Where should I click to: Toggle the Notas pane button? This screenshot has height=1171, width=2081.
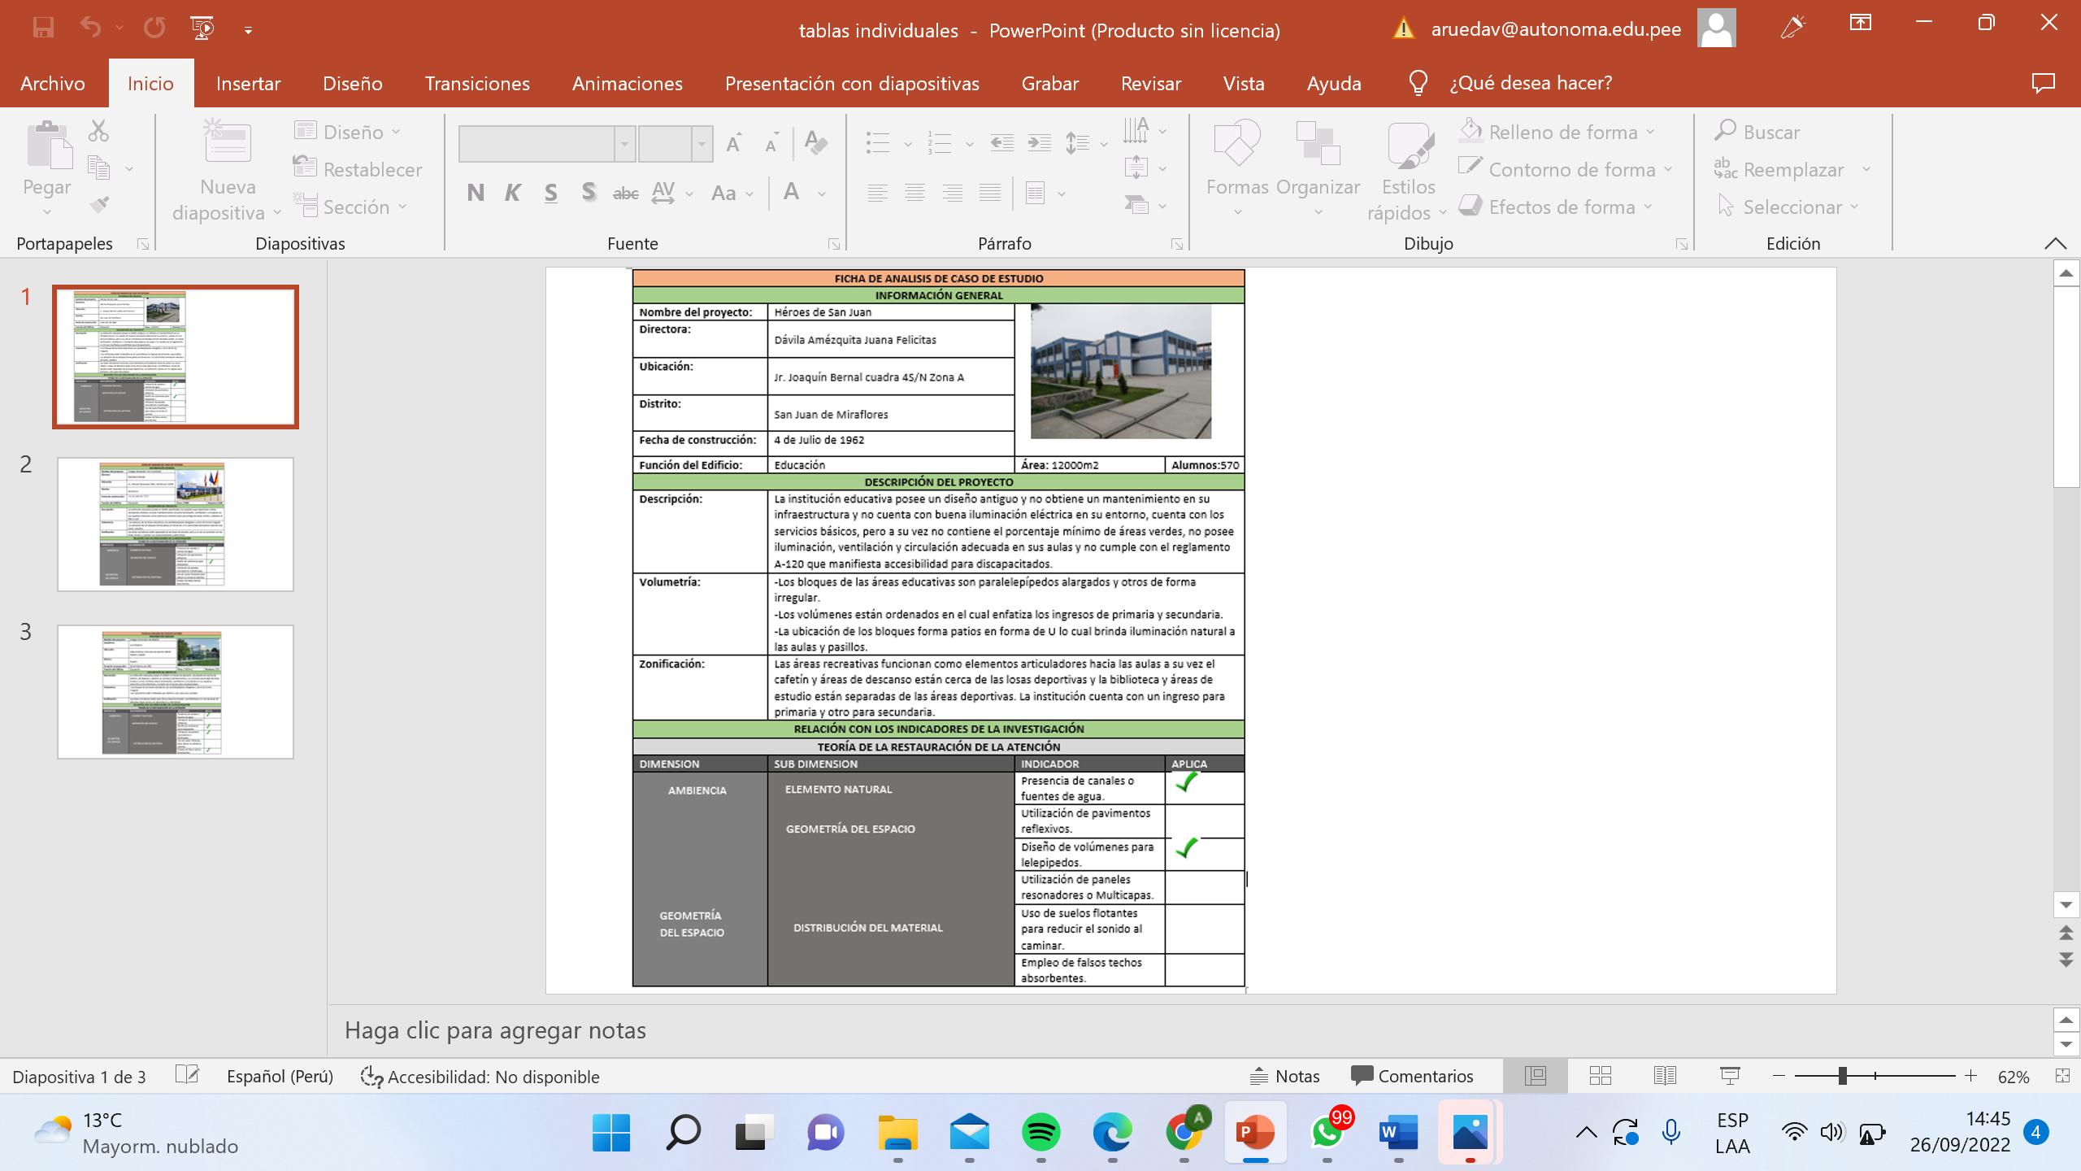(1284, 1076)
